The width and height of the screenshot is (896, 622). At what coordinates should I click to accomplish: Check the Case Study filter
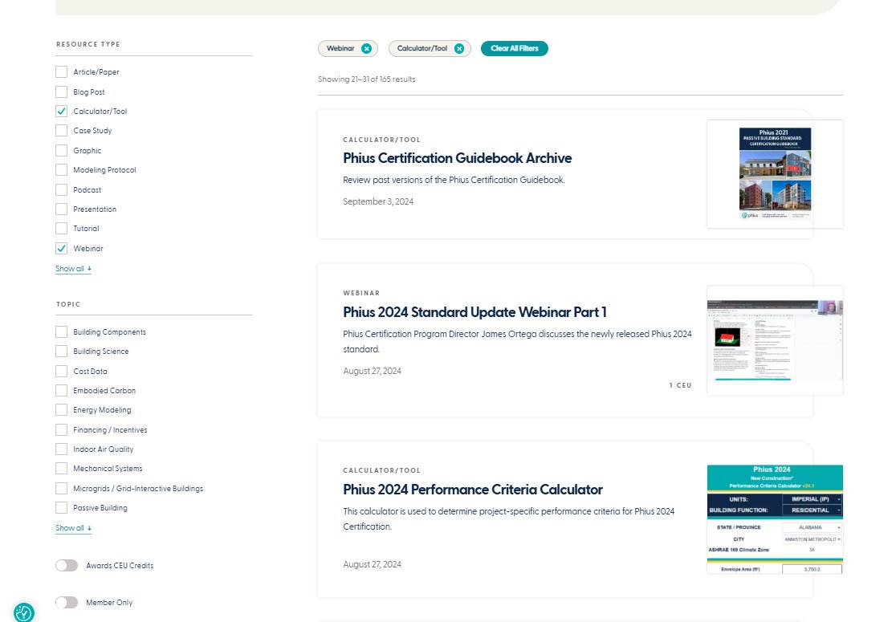click(61, 130)
